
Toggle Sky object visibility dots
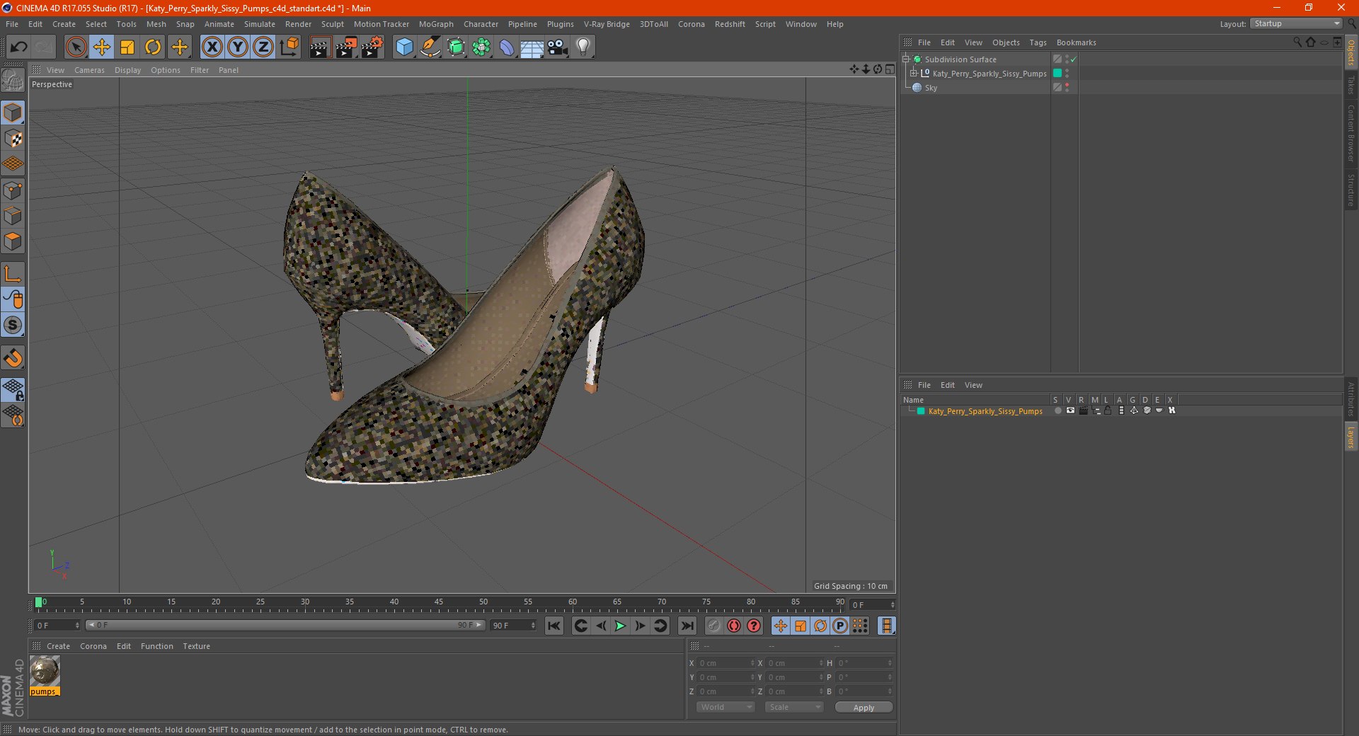[1067, 88]
